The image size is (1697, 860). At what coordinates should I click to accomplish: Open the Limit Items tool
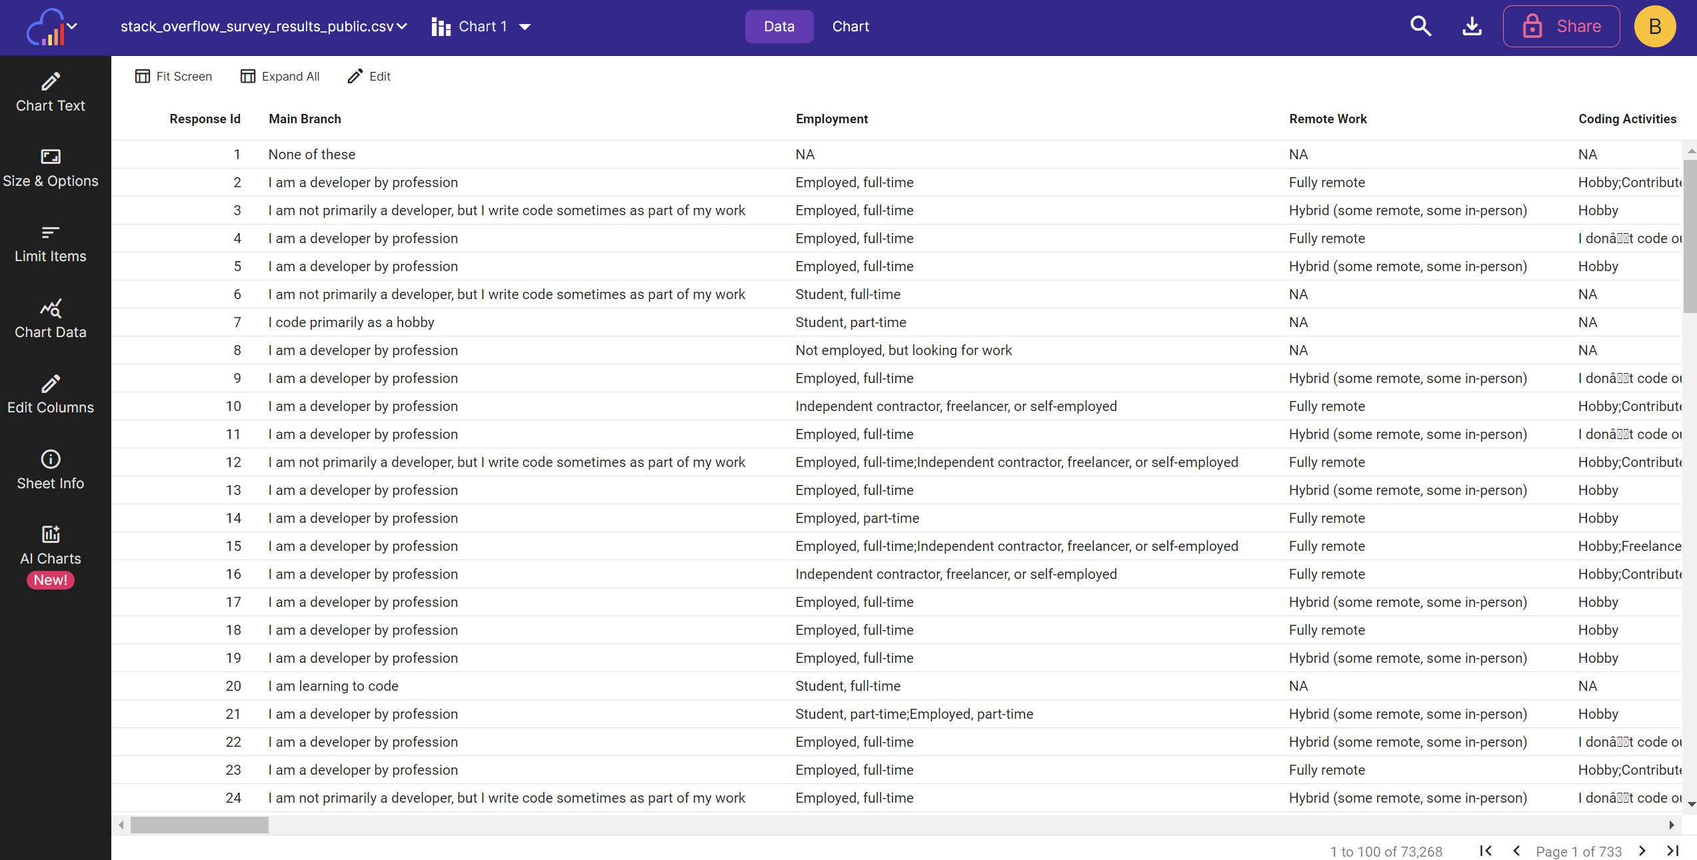point(51,244)
